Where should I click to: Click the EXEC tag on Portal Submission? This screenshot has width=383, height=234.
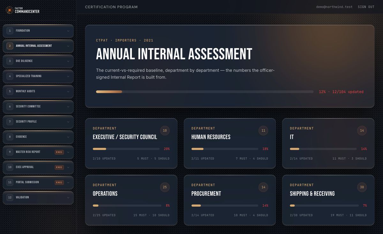click(59, 183)
